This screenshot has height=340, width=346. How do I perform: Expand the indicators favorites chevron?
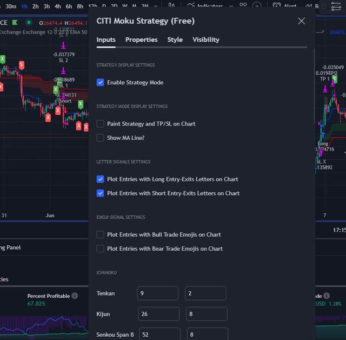point(231,6)
